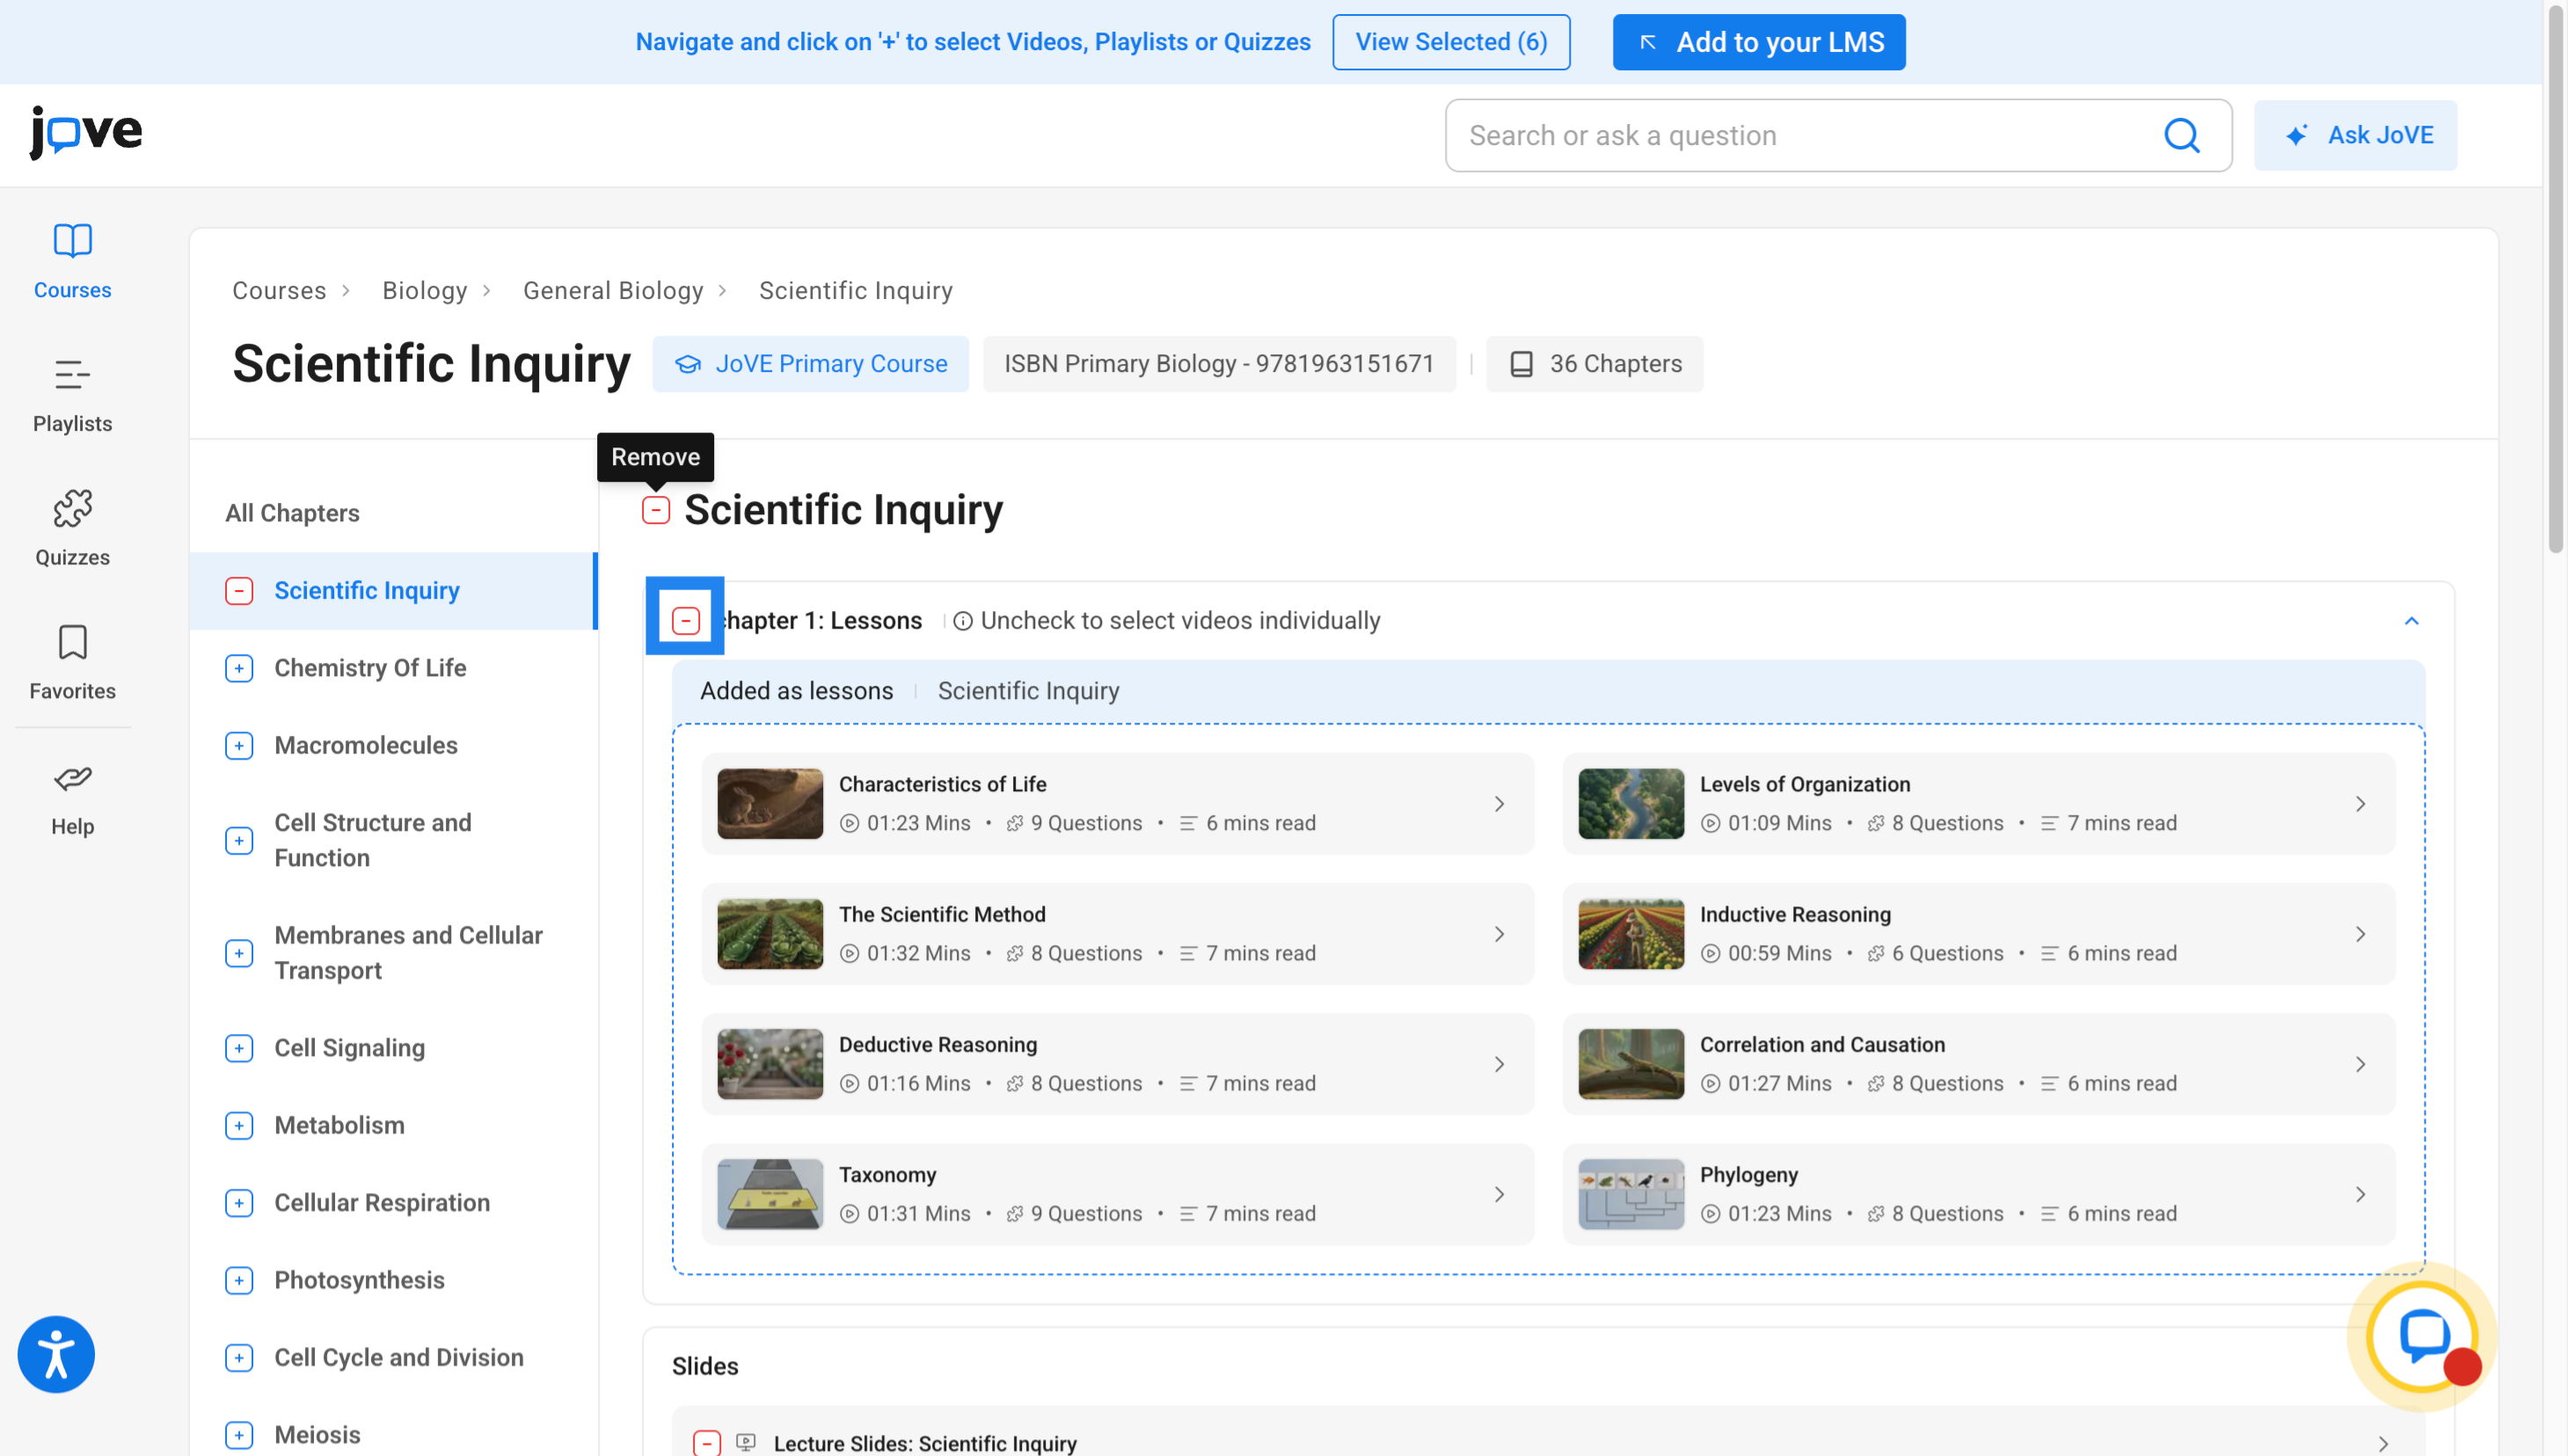Open Quizzes in left sidebar
2568x1456 pixels.
tap(72, 529)
